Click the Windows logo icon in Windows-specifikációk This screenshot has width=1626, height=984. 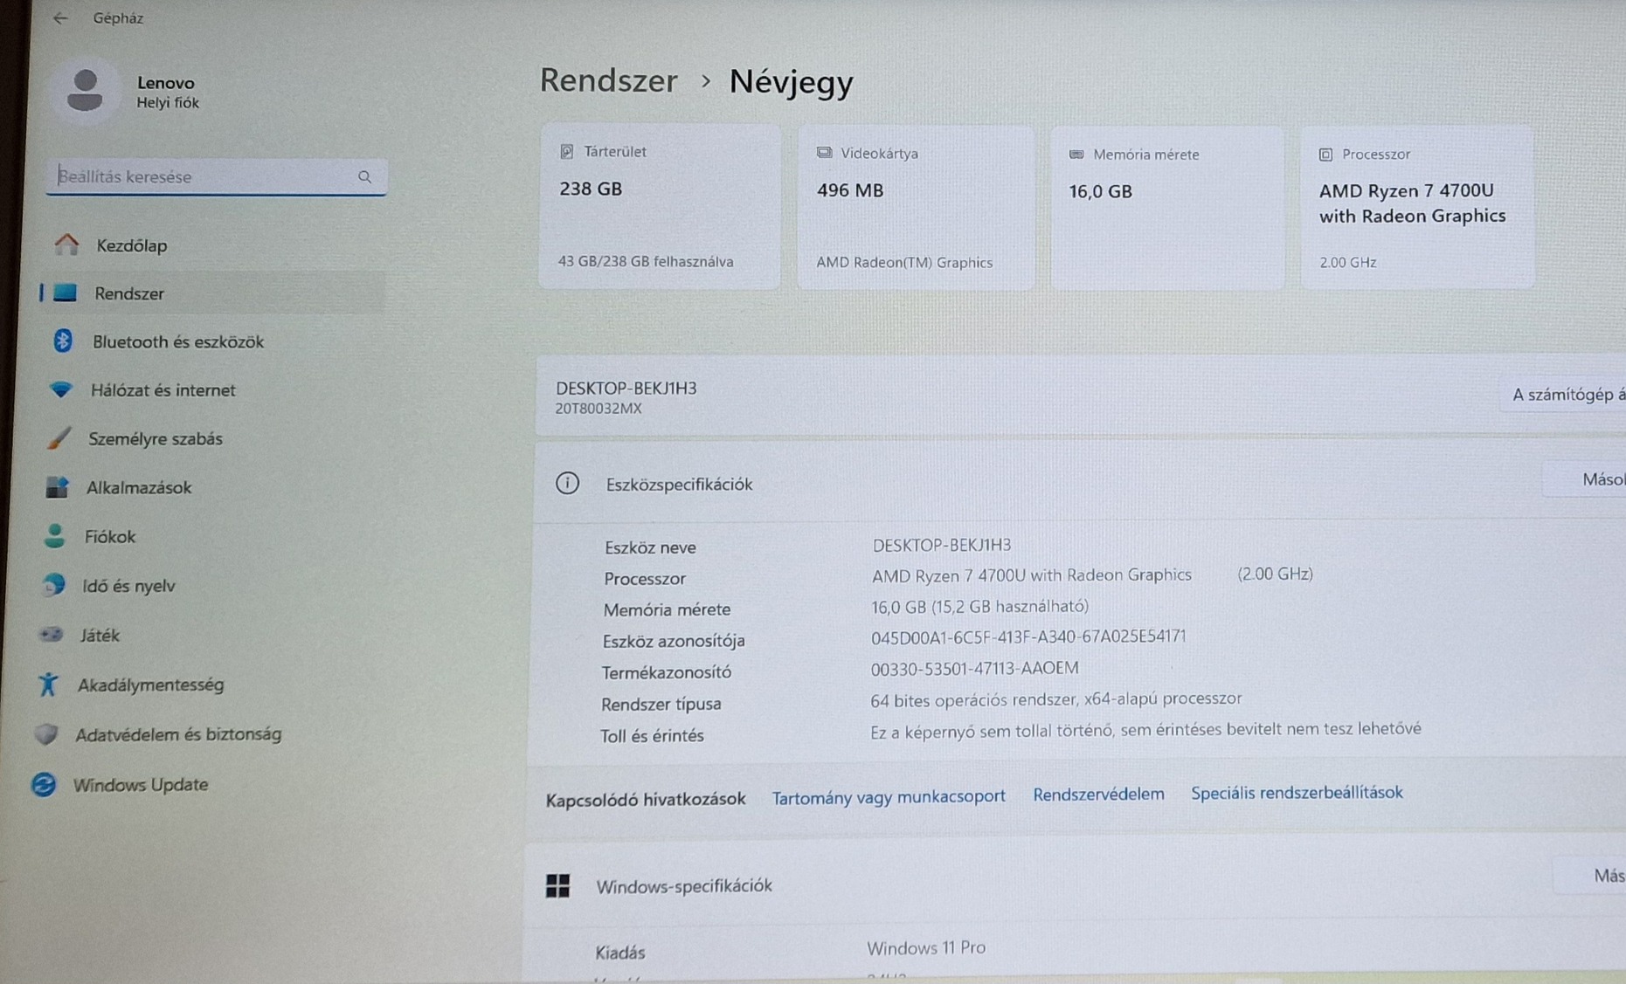[x=557, y=886]
